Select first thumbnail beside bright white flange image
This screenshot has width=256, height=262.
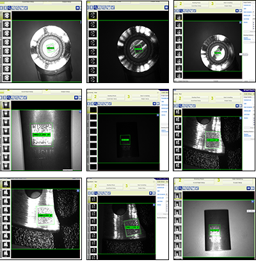[x=7, y=15]
